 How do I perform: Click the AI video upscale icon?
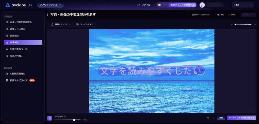coord(7,73)
